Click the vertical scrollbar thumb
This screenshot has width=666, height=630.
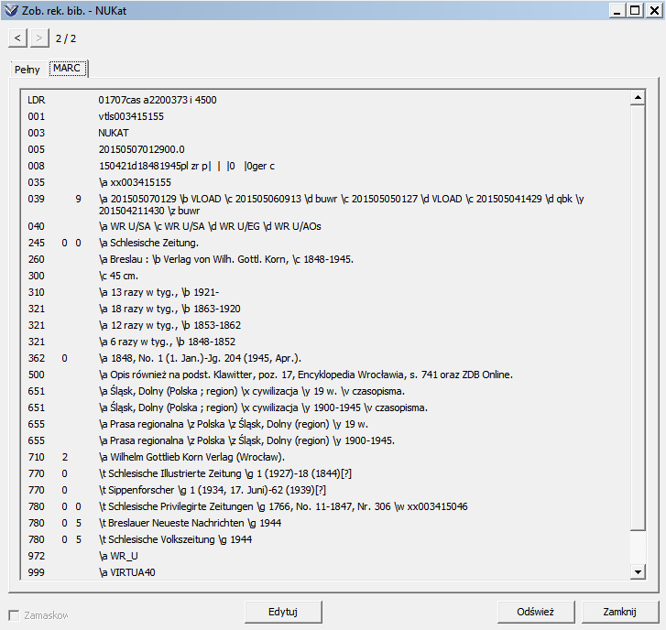(x=638, y=318)
